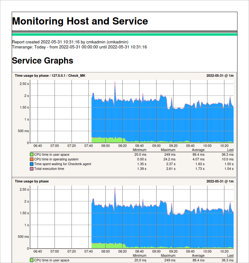Click the '07:40' time label on Check_MK graph
This screenshot has height=263, width=249.
point(89,146)
